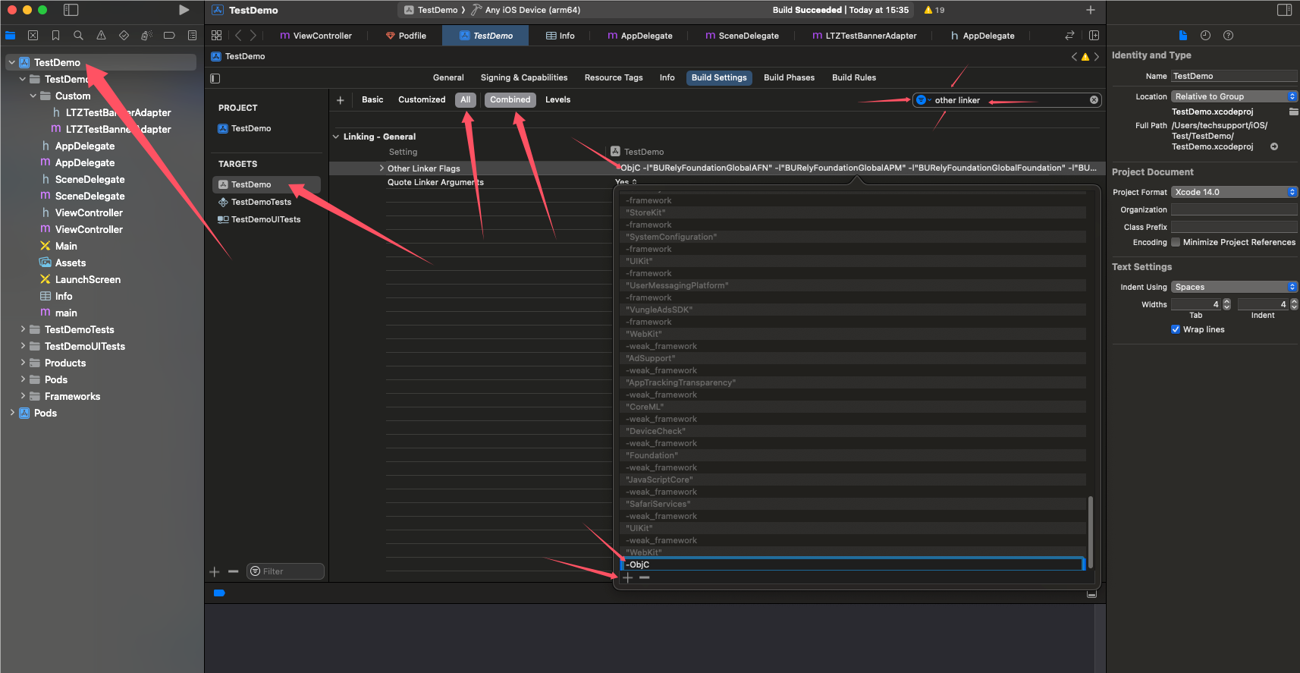Open the Bookmark navigator
The width and height of the screenshot is (1300, 673).
tap(55, 35)
